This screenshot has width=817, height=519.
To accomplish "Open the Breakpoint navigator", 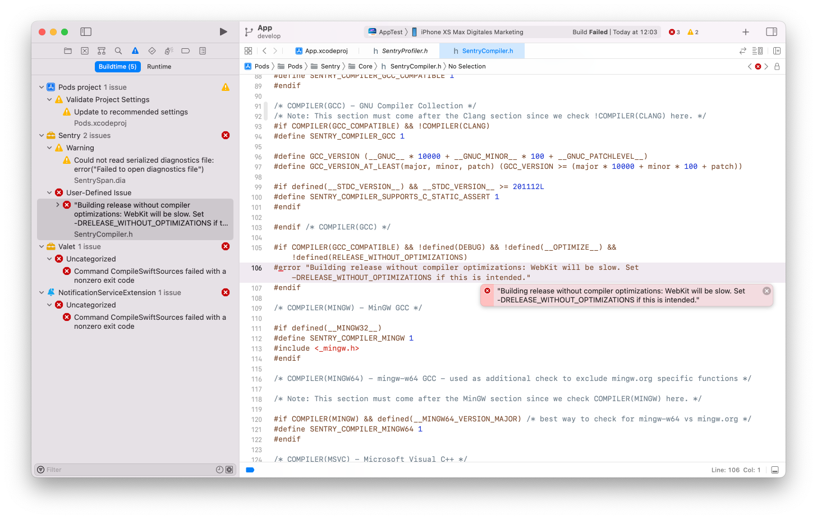I will pos(185,50).
